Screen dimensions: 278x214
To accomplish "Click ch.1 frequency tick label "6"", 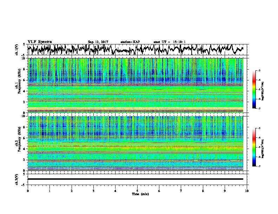I will click(x=24, y=80).
